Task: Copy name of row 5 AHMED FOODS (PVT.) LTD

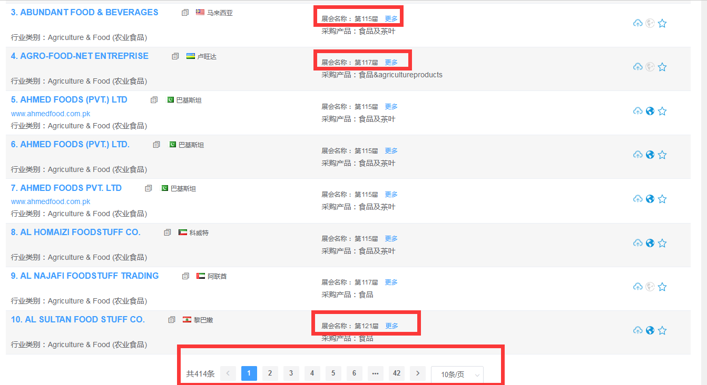Action: point(154,100)
